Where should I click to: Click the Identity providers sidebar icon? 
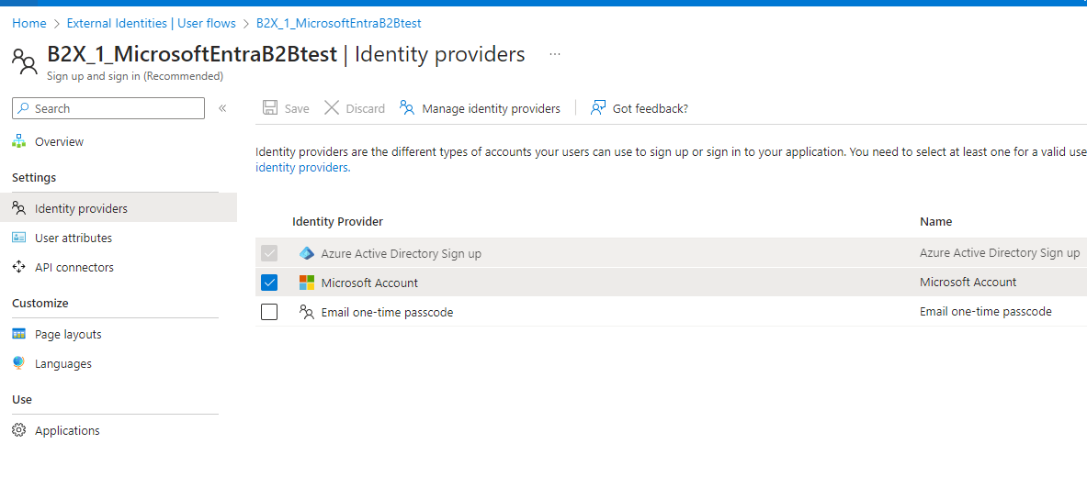pos(19,208)
